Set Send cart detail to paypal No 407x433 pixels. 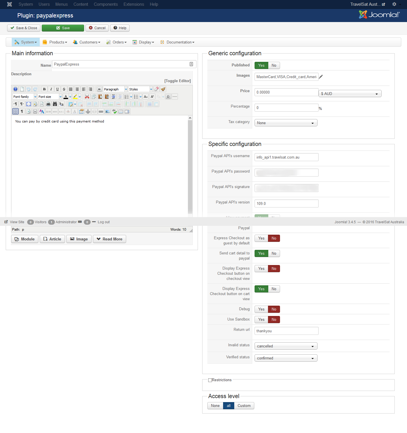click(x=274, y=254)
